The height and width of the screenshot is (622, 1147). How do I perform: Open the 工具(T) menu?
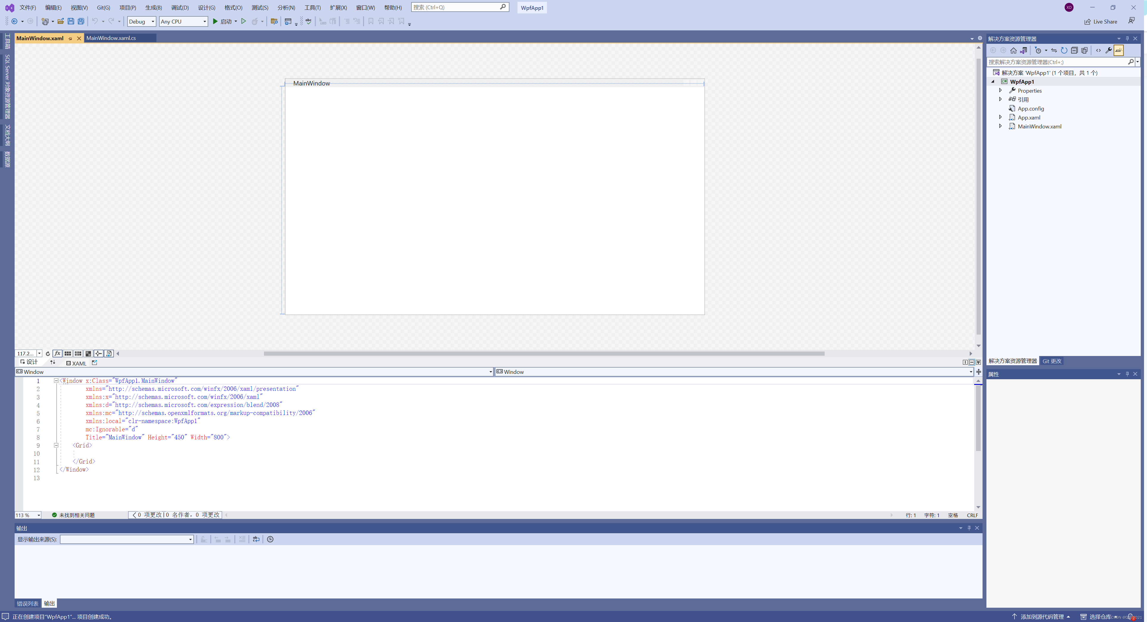click(x=312, y=7)
